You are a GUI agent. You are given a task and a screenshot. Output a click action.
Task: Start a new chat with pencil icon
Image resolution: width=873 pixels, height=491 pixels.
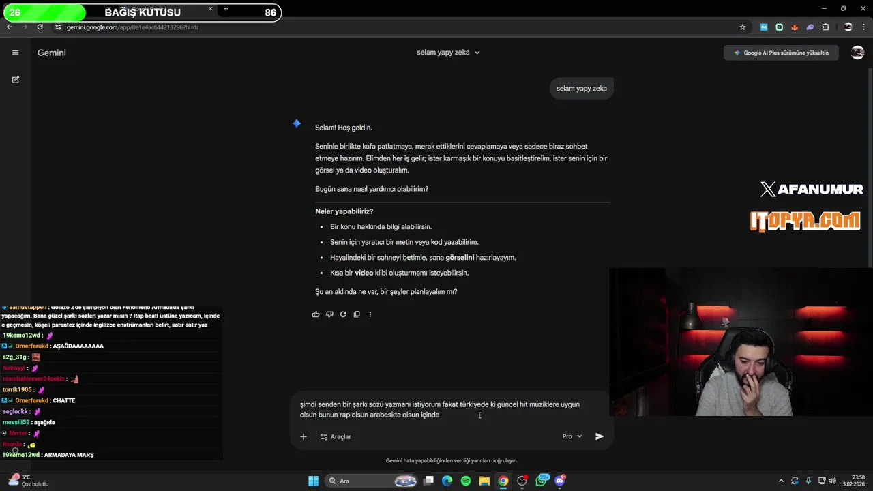tap(15, 80)
